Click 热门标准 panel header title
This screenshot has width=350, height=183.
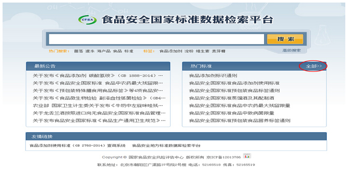[x=201, y=66]
